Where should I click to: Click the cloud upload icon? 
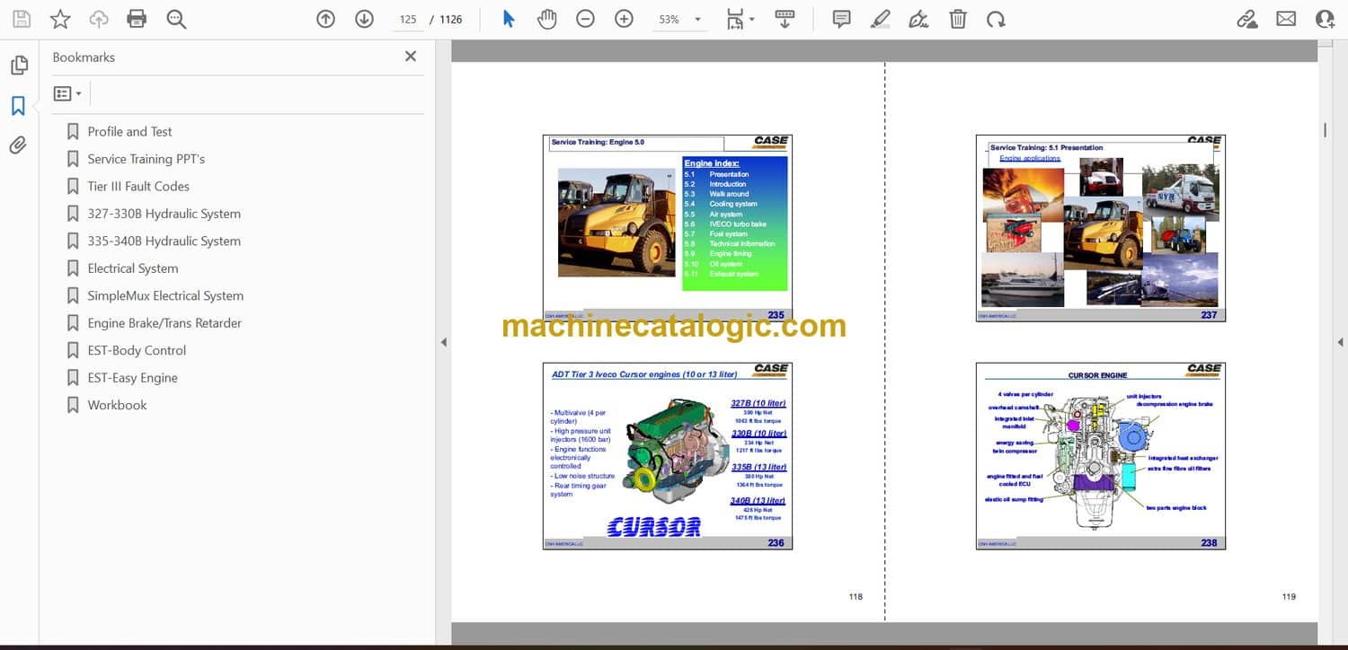click(99, 19)
